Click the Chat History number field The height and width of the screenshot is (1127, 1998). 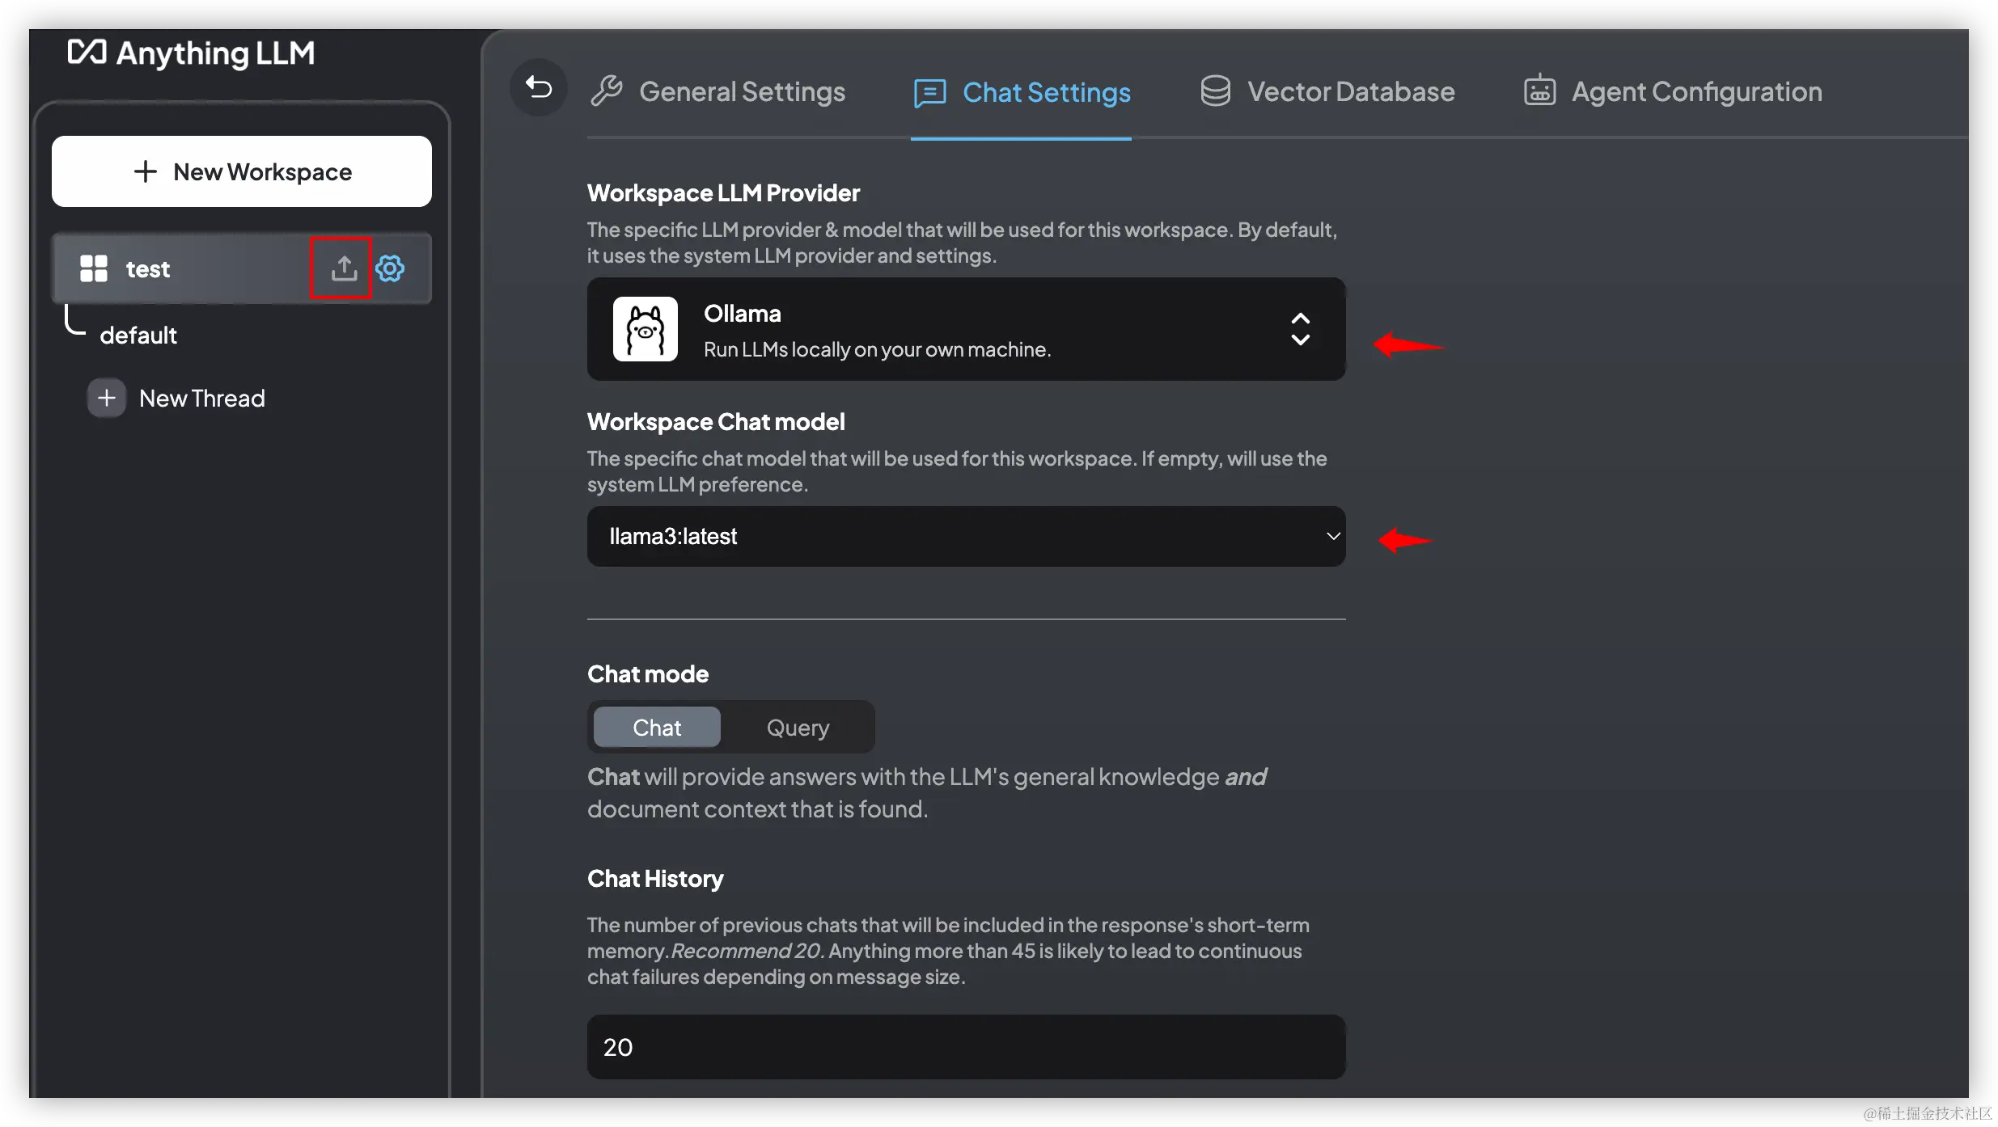(x=966, y=1047)
